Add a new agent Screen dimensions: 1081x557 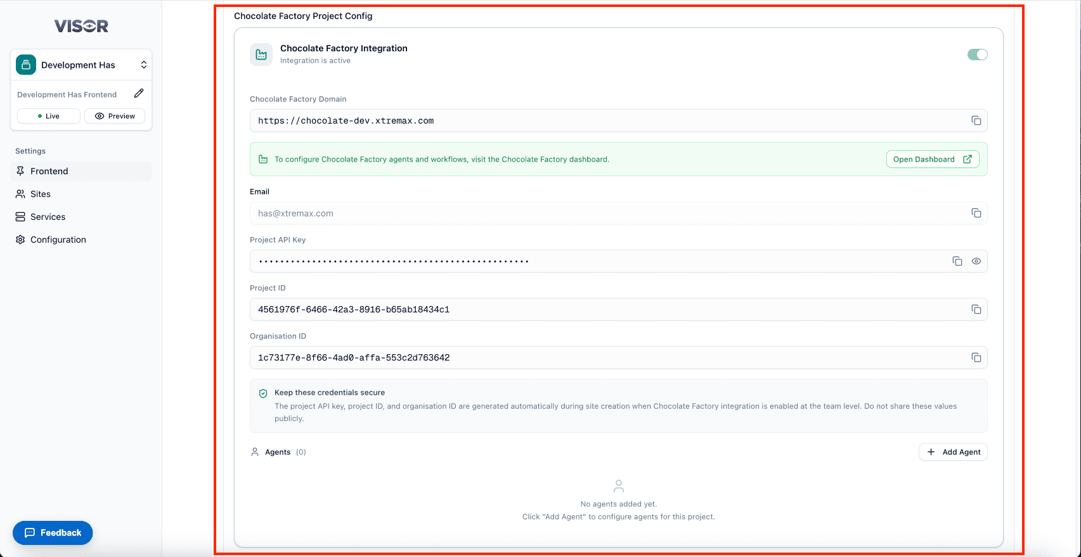click(x=954, y=452)
